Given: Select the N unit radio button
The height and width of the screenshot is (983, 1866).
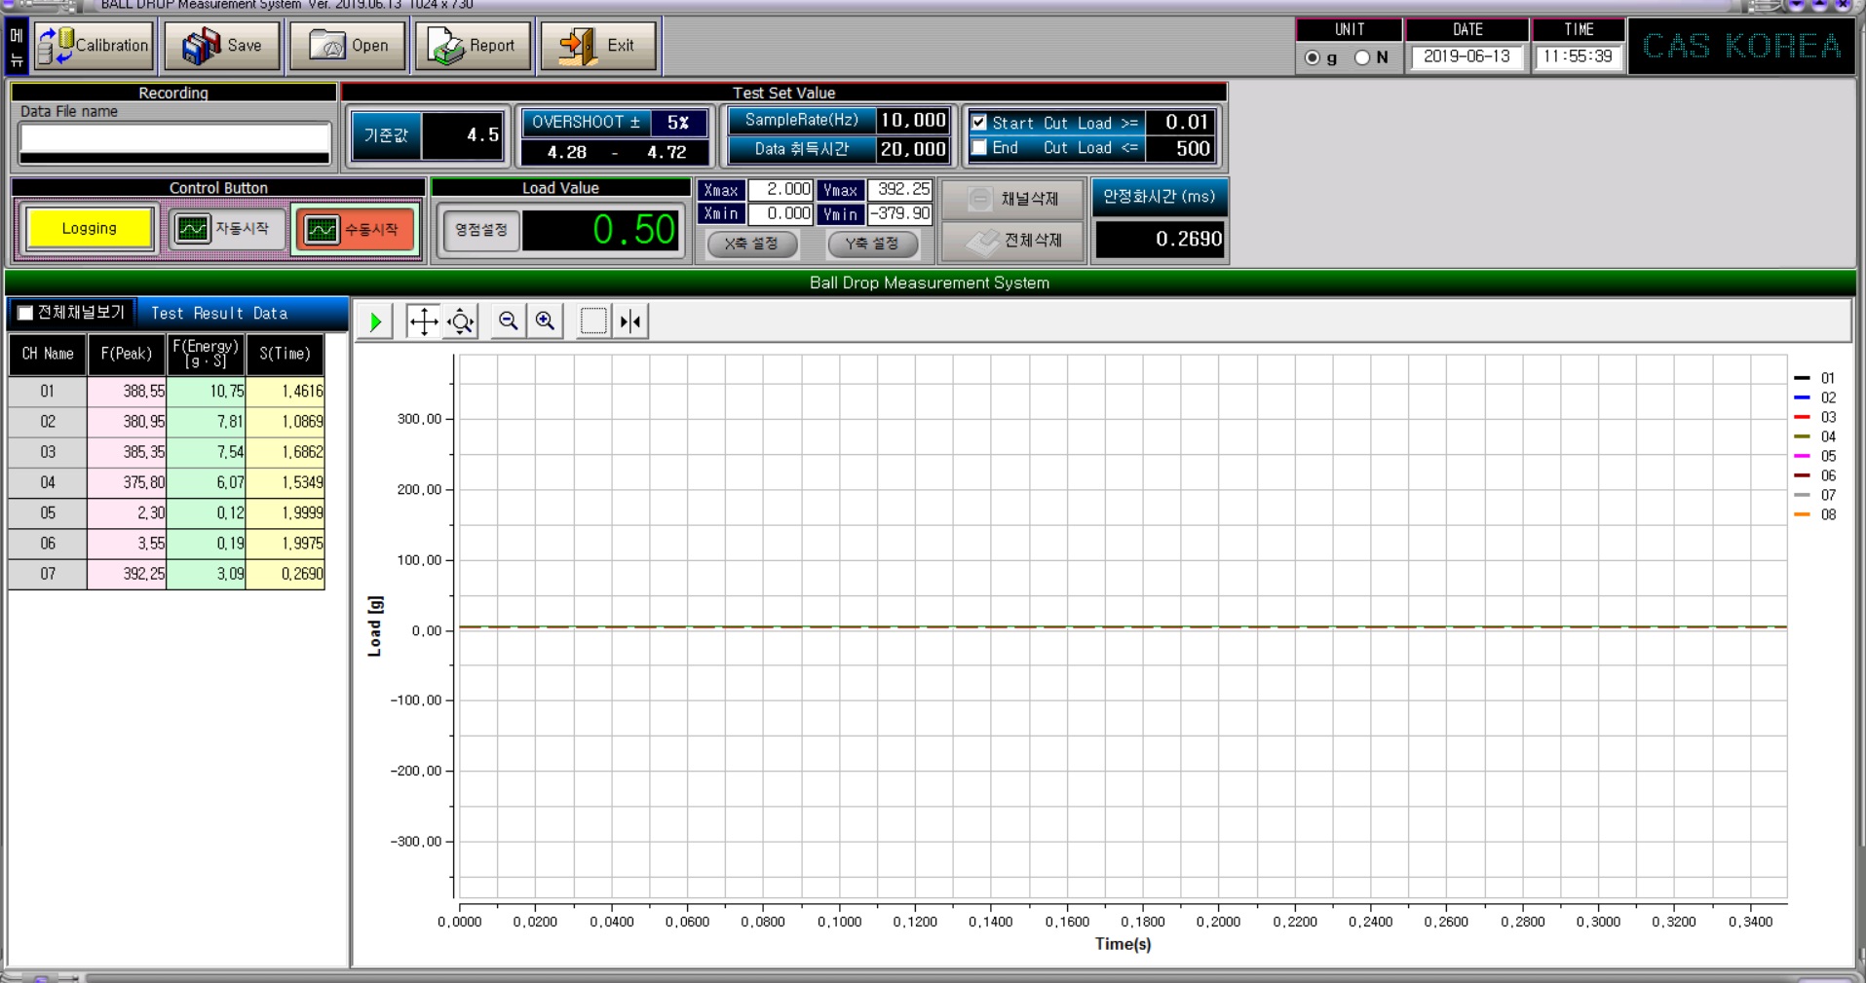Looking at the screenshot, I should click(1362, 57).
